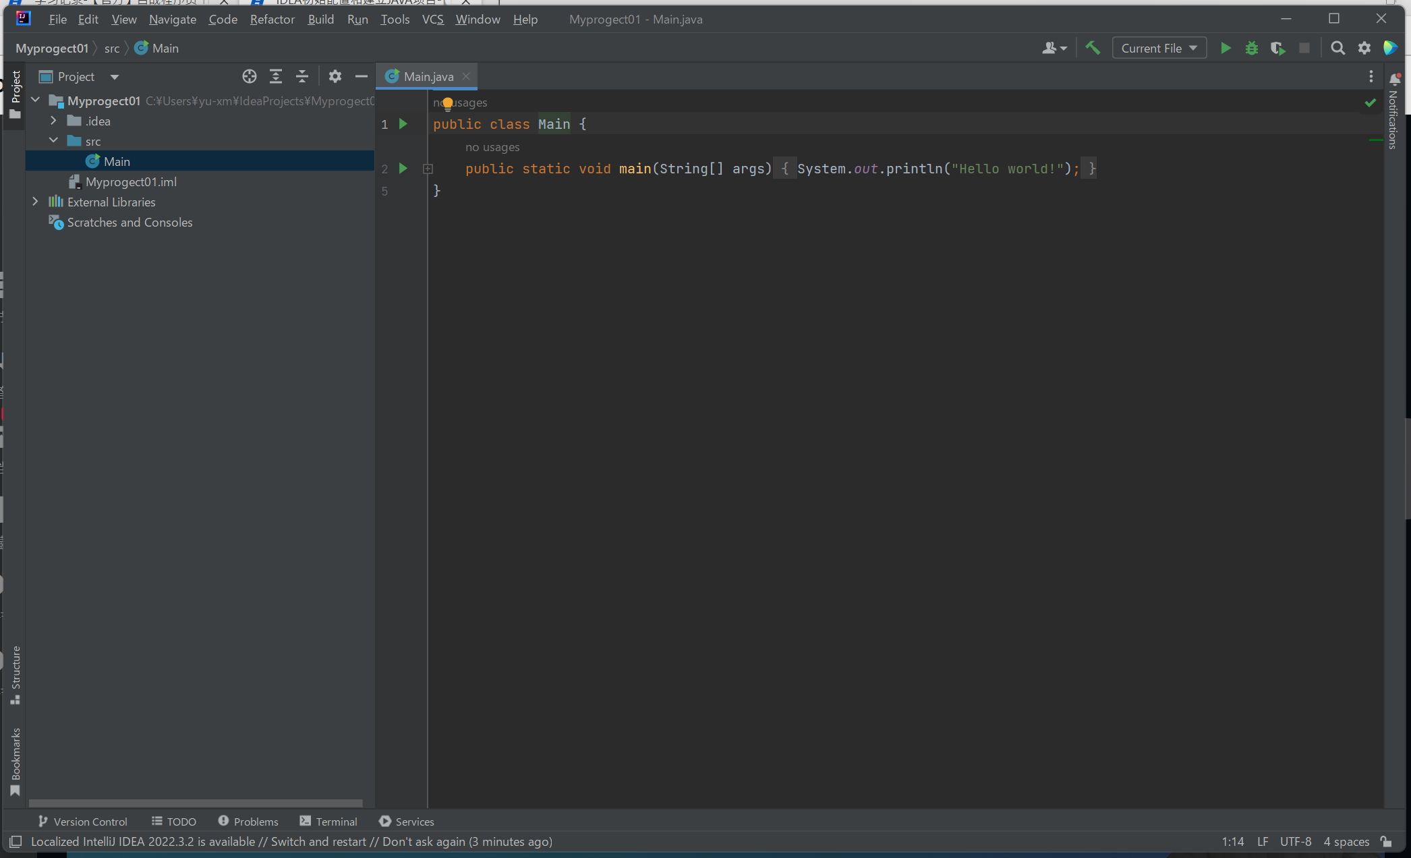Open UTF-8 encoding selector in status bar
This screenshot has width=1411, height=858.
coord(1296,841)
